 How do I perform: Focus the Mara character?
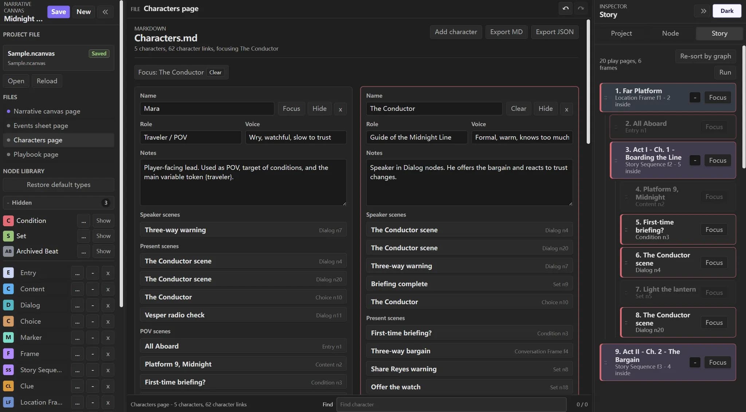click(x=291, y=108)
